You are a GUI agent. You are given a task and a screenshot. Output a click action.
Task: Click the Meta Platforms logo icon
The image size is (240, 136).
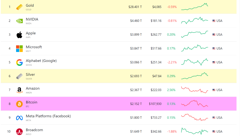point(19,118)
